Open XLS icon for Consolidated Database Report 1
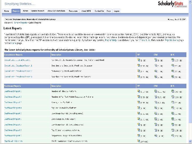 tap(173, 65)
